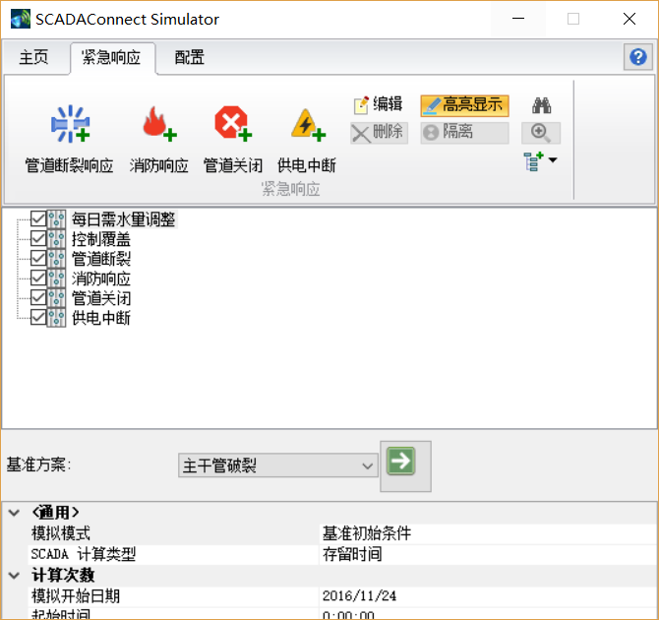Select the 紧急响应 tab
Image resolution: width=659 pixels, height=620 pixels.
tap(111, 58)
